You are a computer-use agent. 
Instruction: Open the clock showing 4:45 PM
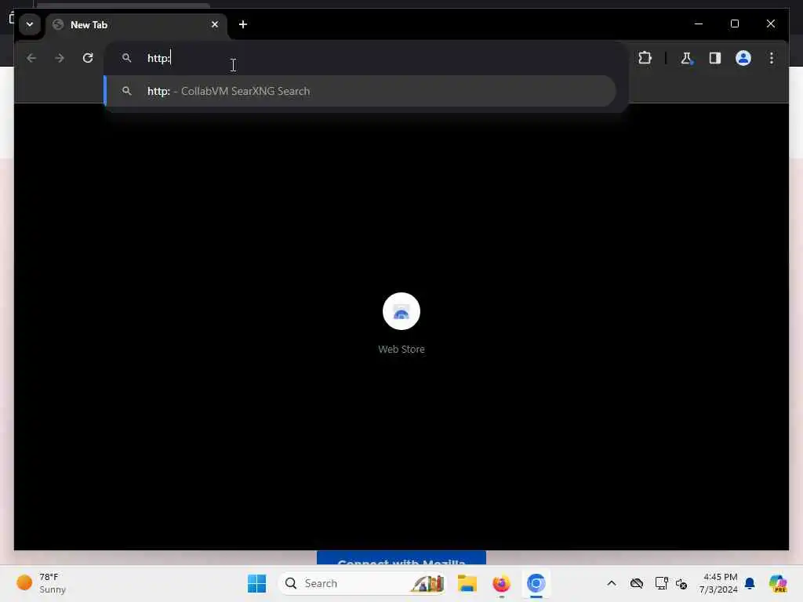click(x=718, y=583)
